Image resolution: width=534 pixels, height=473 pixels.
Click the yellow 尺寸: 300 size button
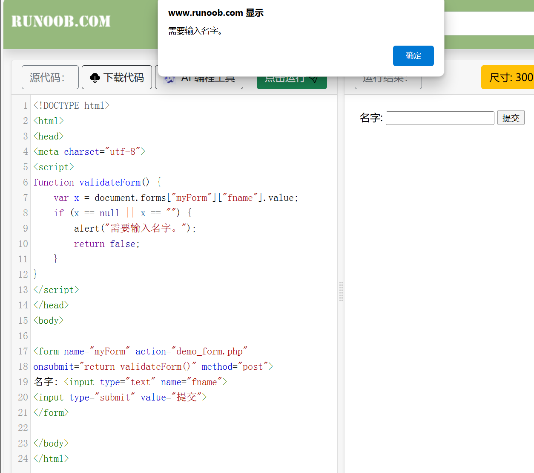(x=508, y=77)
